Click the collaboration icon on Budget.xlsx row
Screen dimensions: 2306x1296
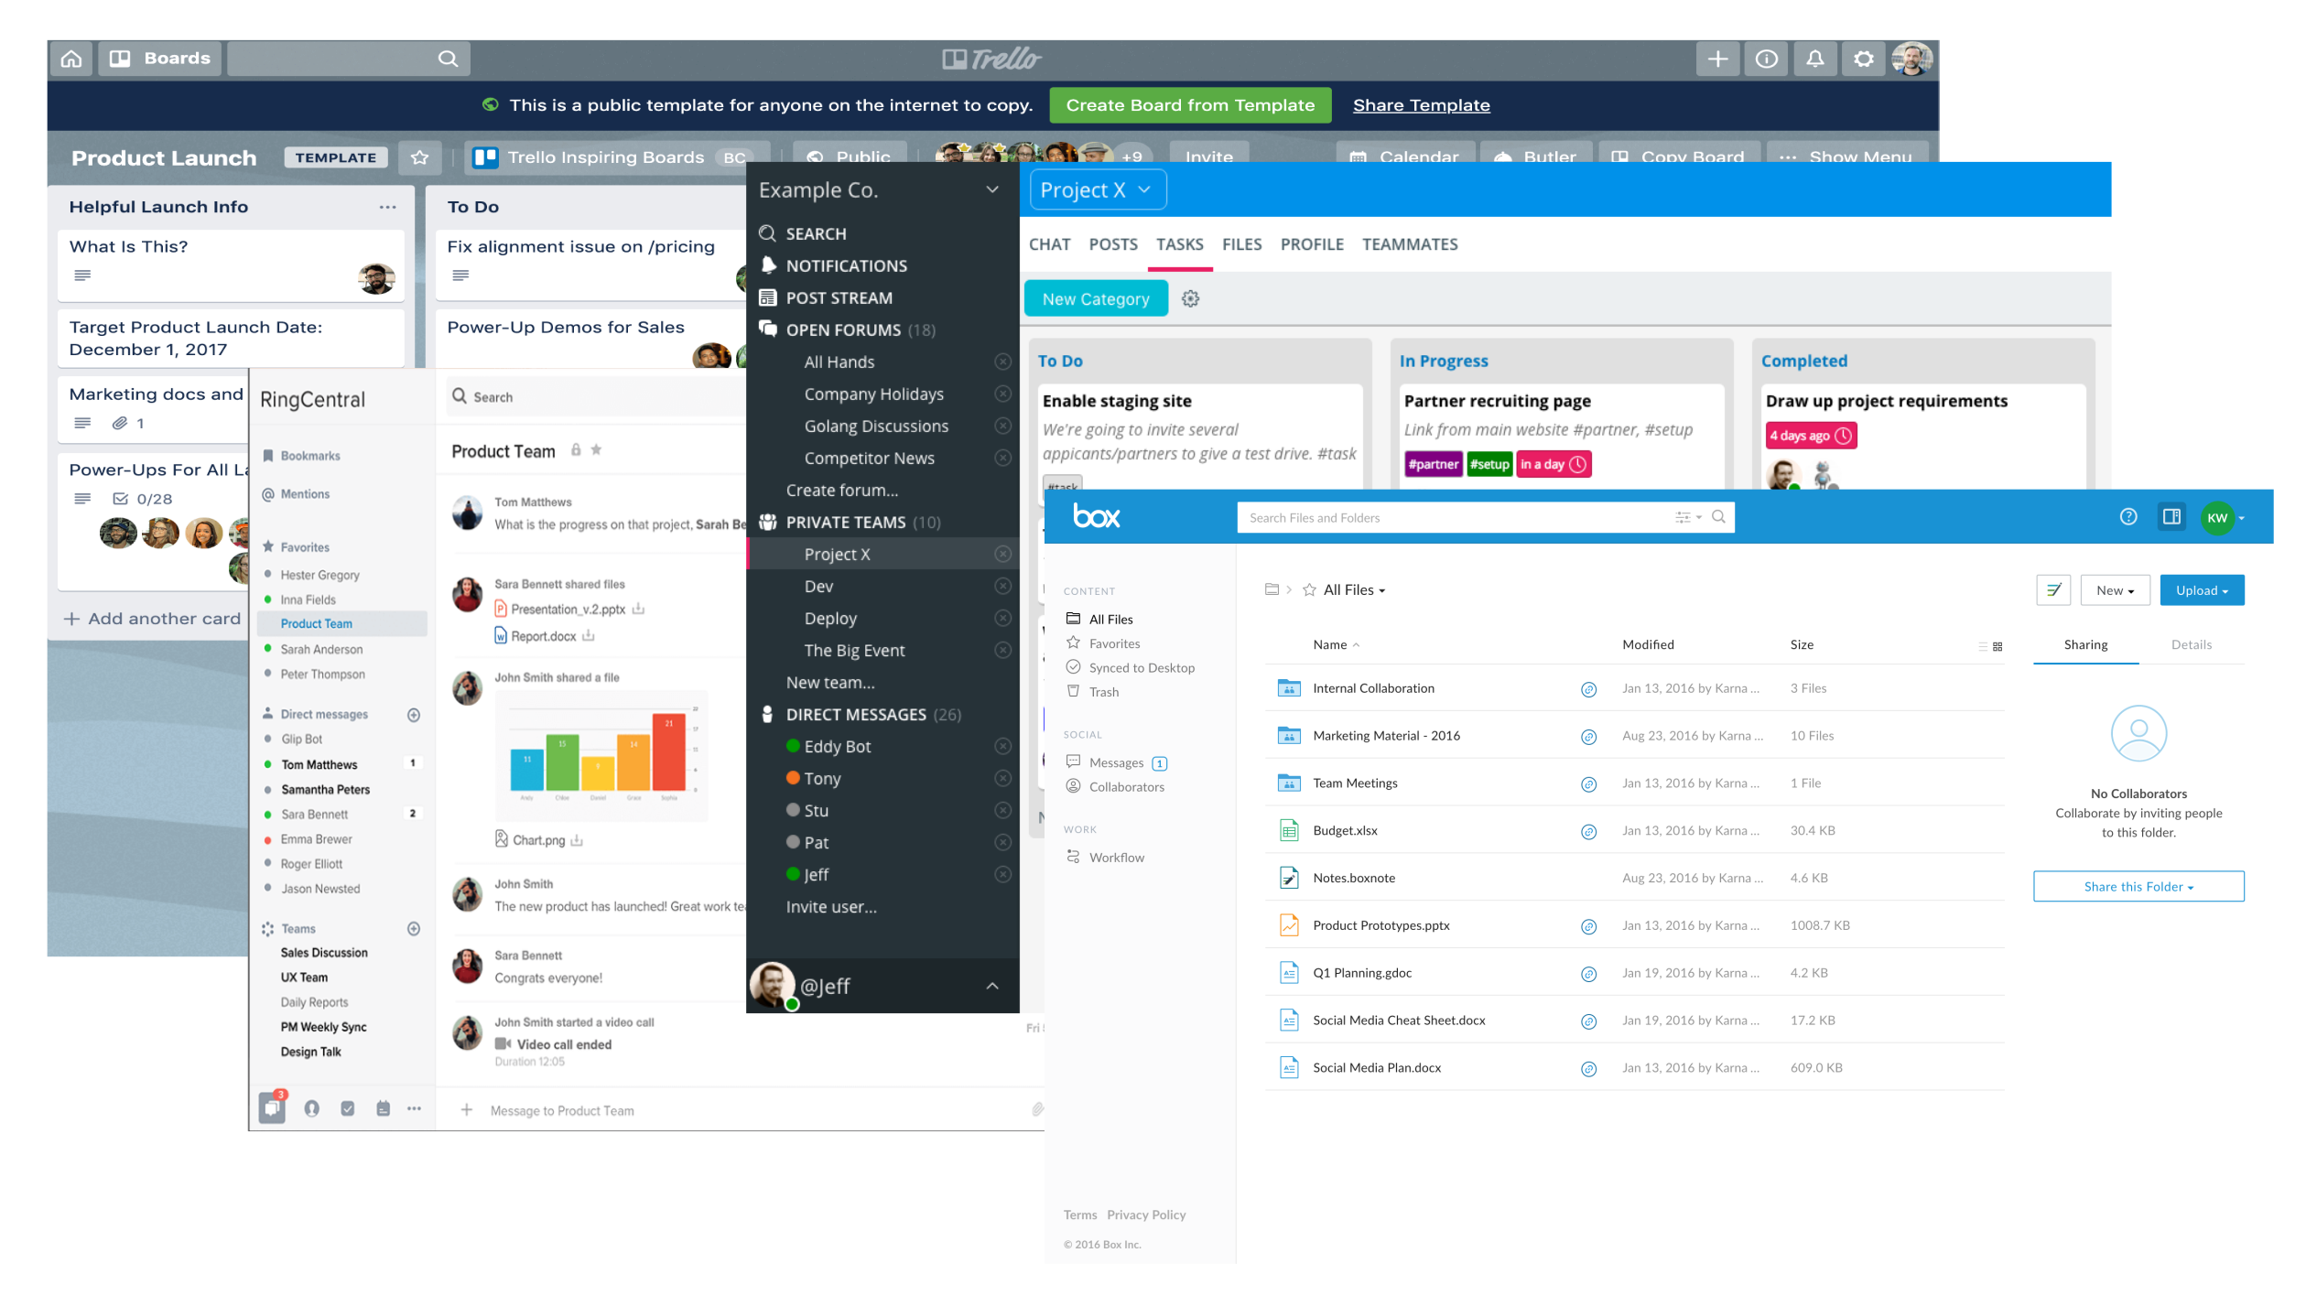tap(1588, 831)
